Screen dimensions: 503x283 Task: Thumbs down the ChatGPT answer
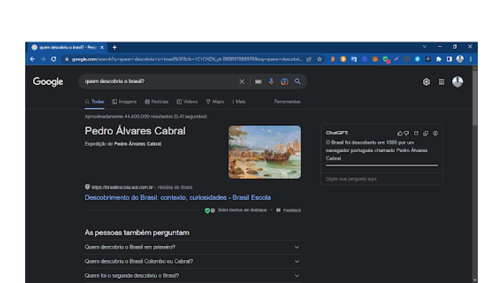(407, 133)
